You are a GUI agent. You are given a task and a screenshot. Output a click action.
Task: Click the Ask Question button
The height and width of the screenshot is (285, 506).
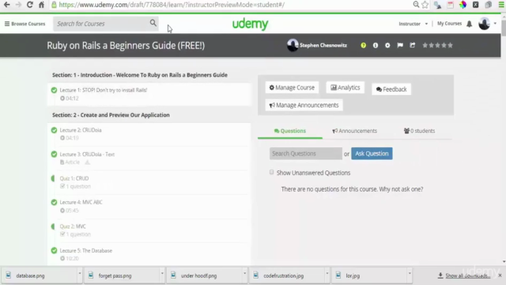(x=372, y=154)
